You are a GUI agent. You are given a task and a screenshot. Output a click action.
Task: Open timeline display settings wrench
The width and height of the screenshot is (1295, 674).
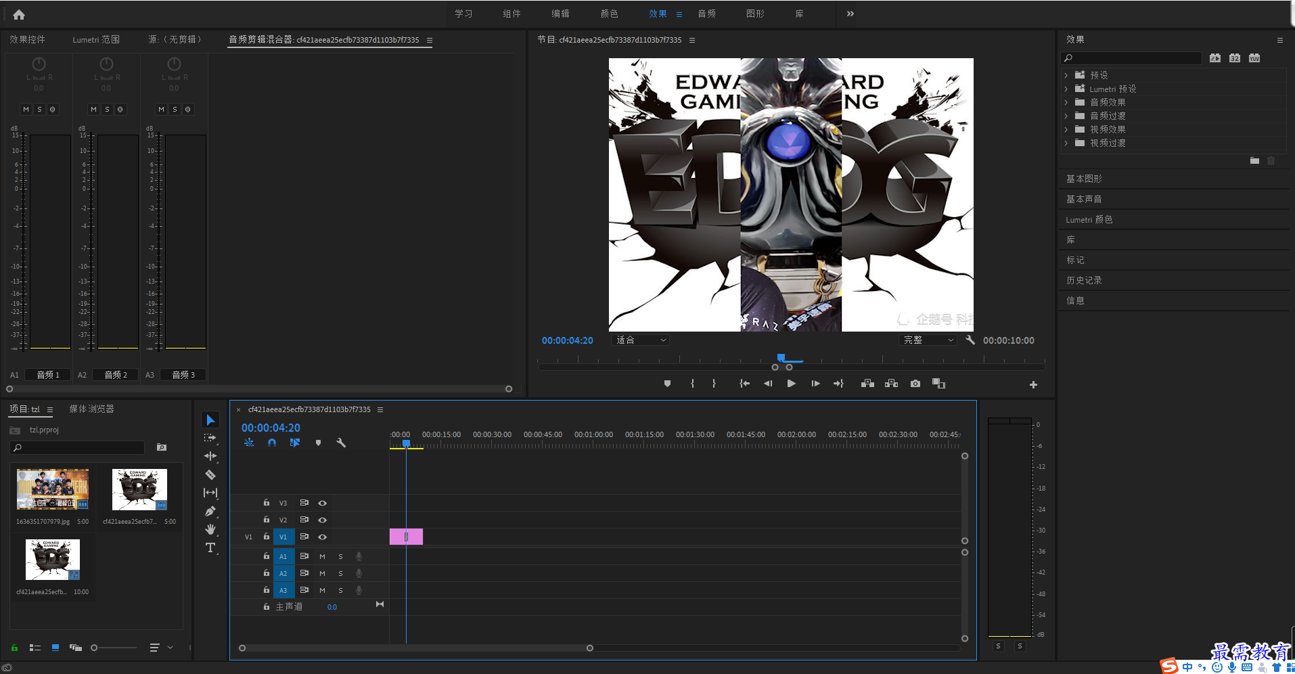341,443
